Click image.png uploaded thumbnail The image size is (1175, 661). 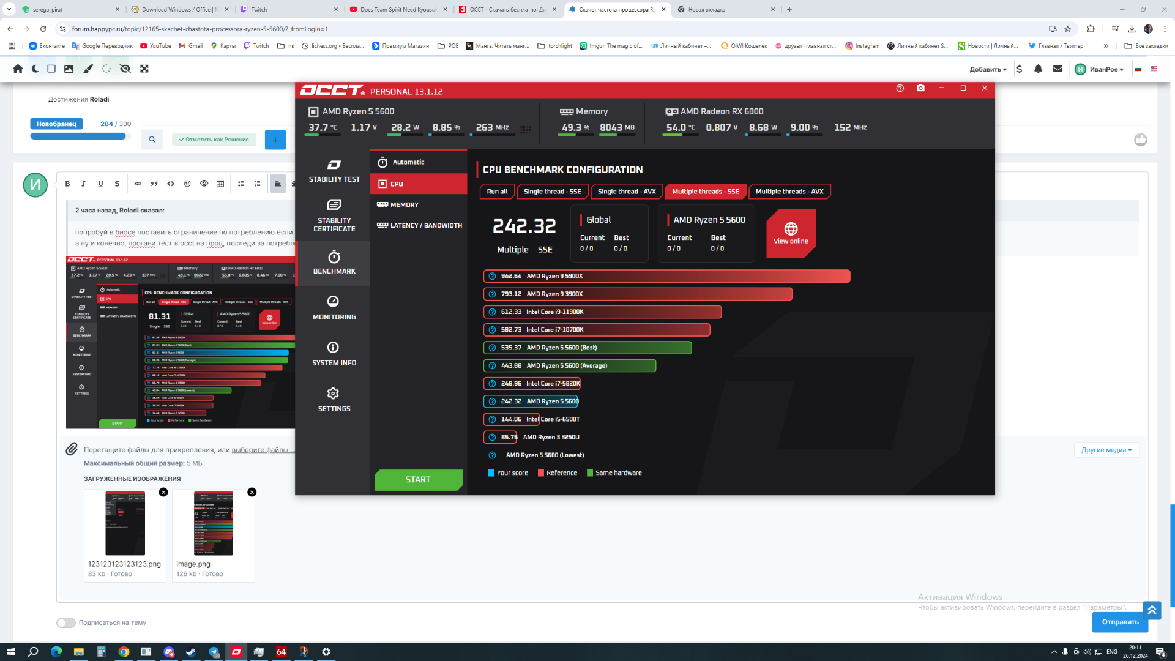[x=214, y=523]
